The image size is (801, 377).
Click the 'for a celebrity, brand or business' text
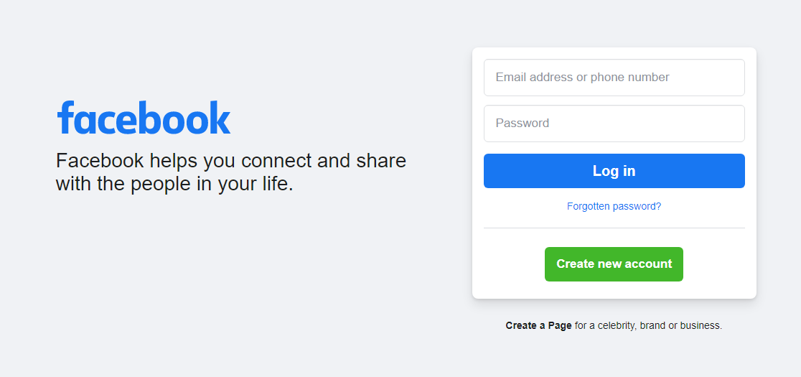pyautogui.click(x=648, y=325)
